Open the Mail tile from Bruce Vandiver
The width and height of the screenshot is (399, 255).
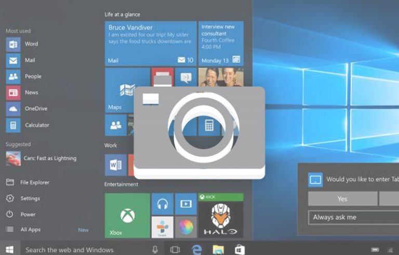point(151,44)
